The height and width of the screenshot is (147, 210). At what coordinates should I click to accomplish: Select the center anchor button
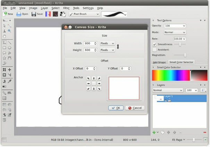94,83
